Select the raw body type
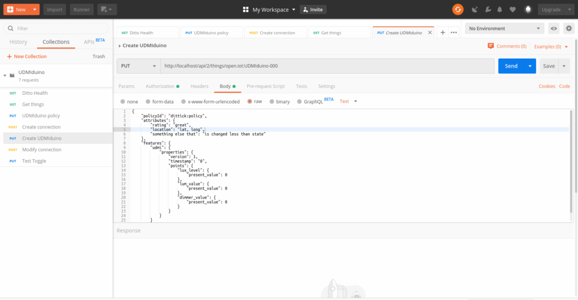This screenshot has width=578, height=300. (x=249, y=102)
